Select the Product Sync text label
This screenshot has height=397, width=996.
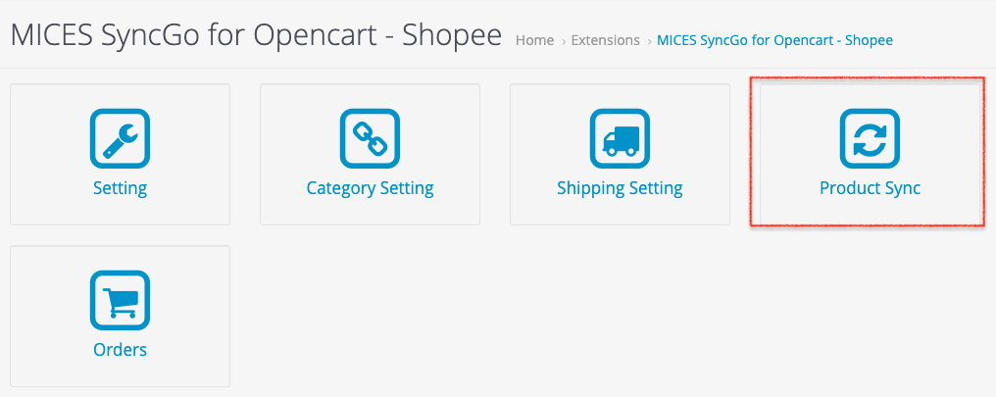coord(870,188)
